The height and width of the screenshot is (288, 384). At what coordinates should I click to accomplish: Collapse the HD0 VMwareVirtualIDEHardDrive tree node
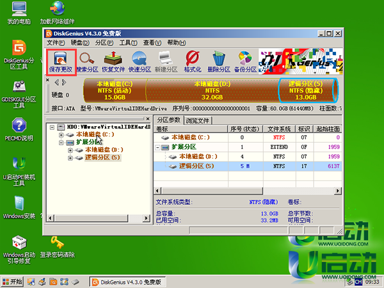click(x=52, y=127)
